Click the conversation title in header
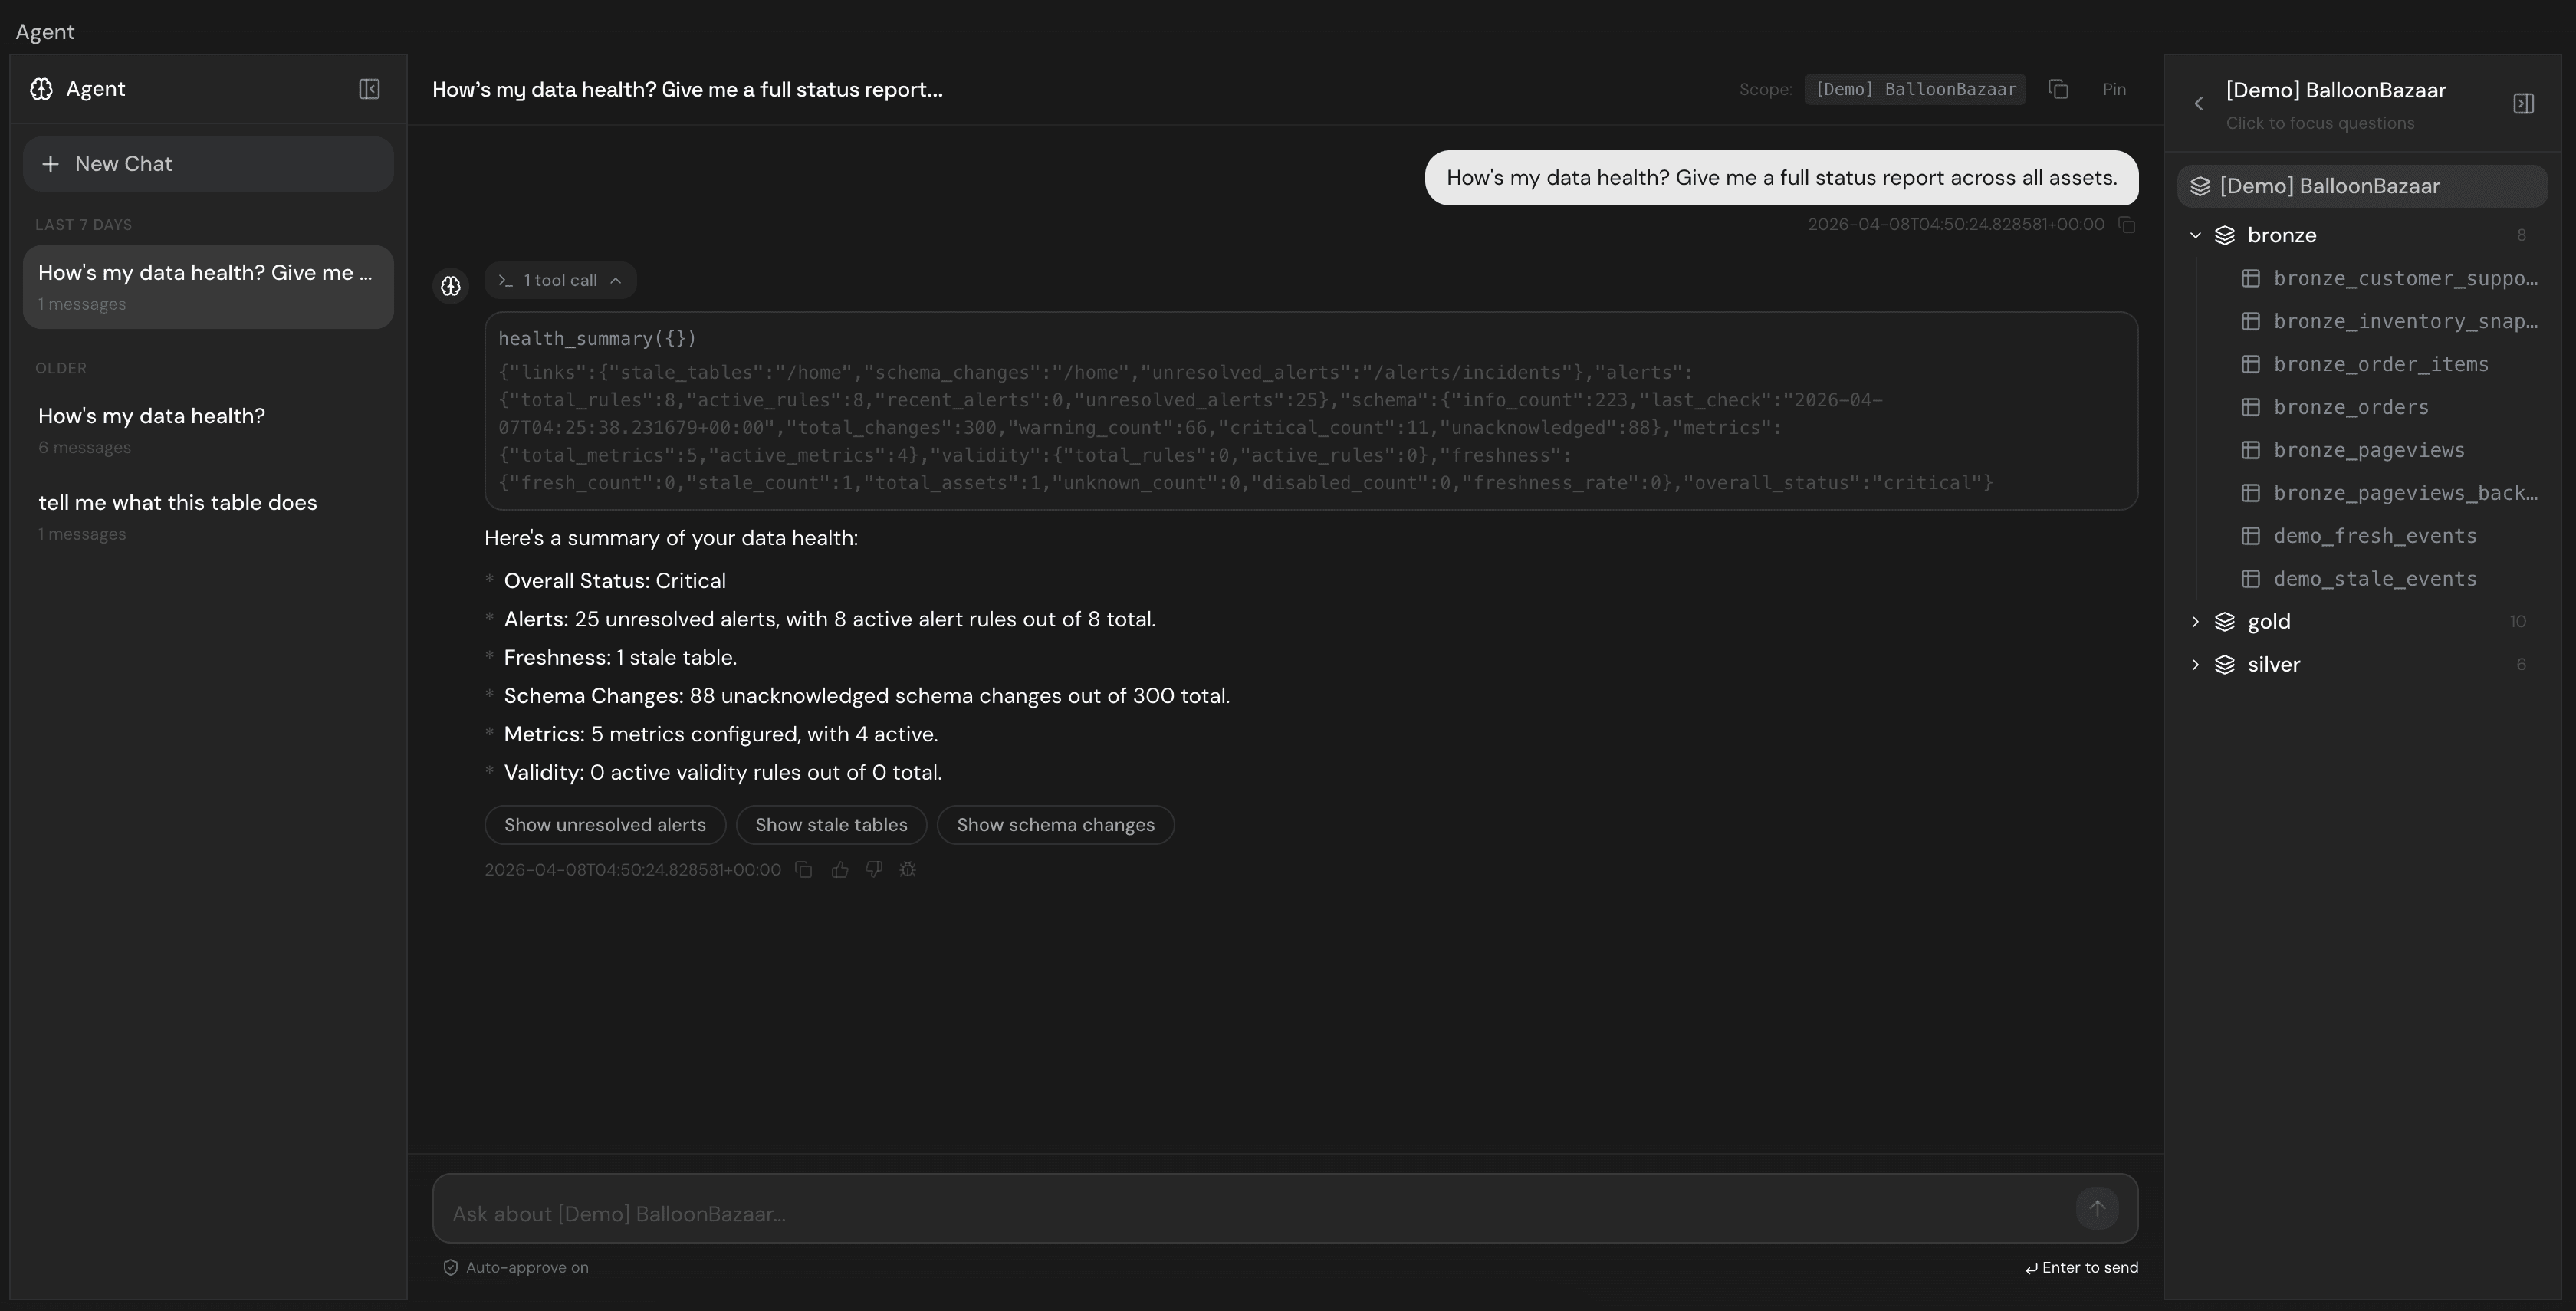The width and height of the screenshot is (2576, 1311). tap(687, 90)
